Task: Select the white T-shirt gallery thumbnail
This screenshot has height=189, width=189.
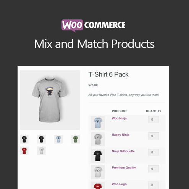Action: [x=41, y=151]
